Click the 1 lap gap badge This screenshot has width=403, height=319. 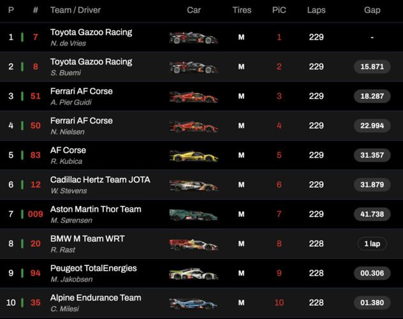click(372, 244)
